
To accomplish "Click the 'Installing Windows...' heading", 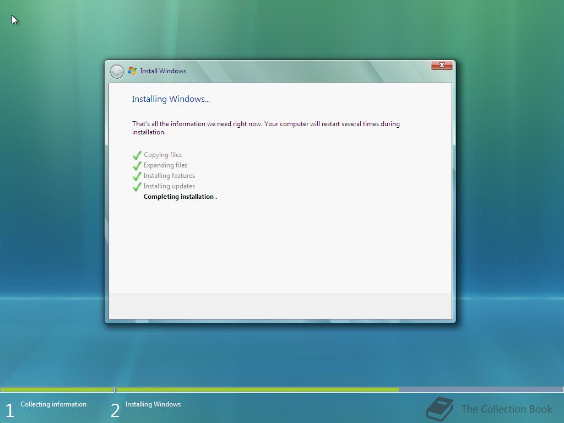I will click(x=171, y=99).
